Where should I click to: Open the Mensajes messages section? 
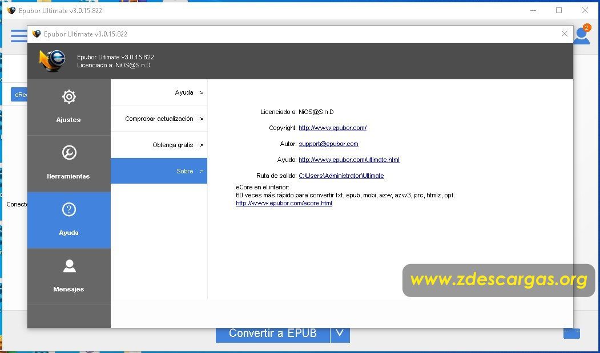(69, 277)
